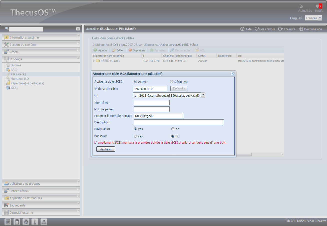Click the network status icon in footer

(x=44, y=222)
